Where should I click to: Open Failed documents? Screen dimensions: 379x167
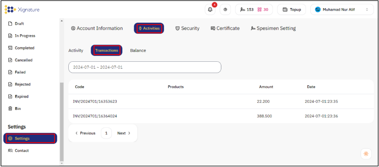[17, 72]
